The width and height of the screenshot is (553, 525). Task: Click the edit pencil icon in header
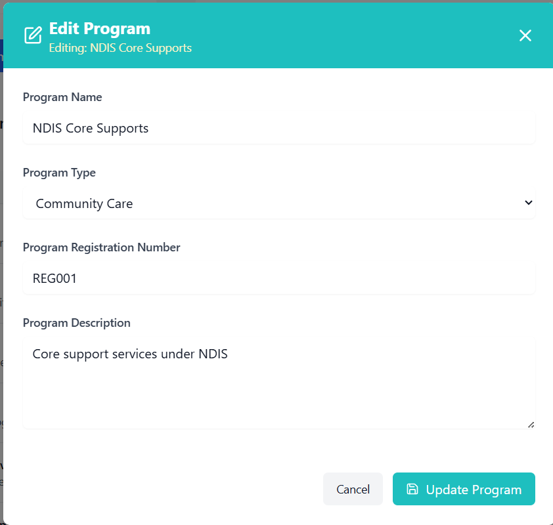coord(32,35)
